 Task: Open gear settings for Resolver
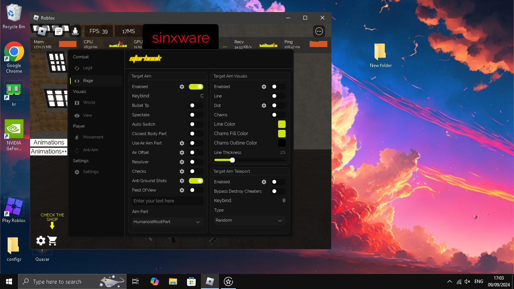coord(182,162)
